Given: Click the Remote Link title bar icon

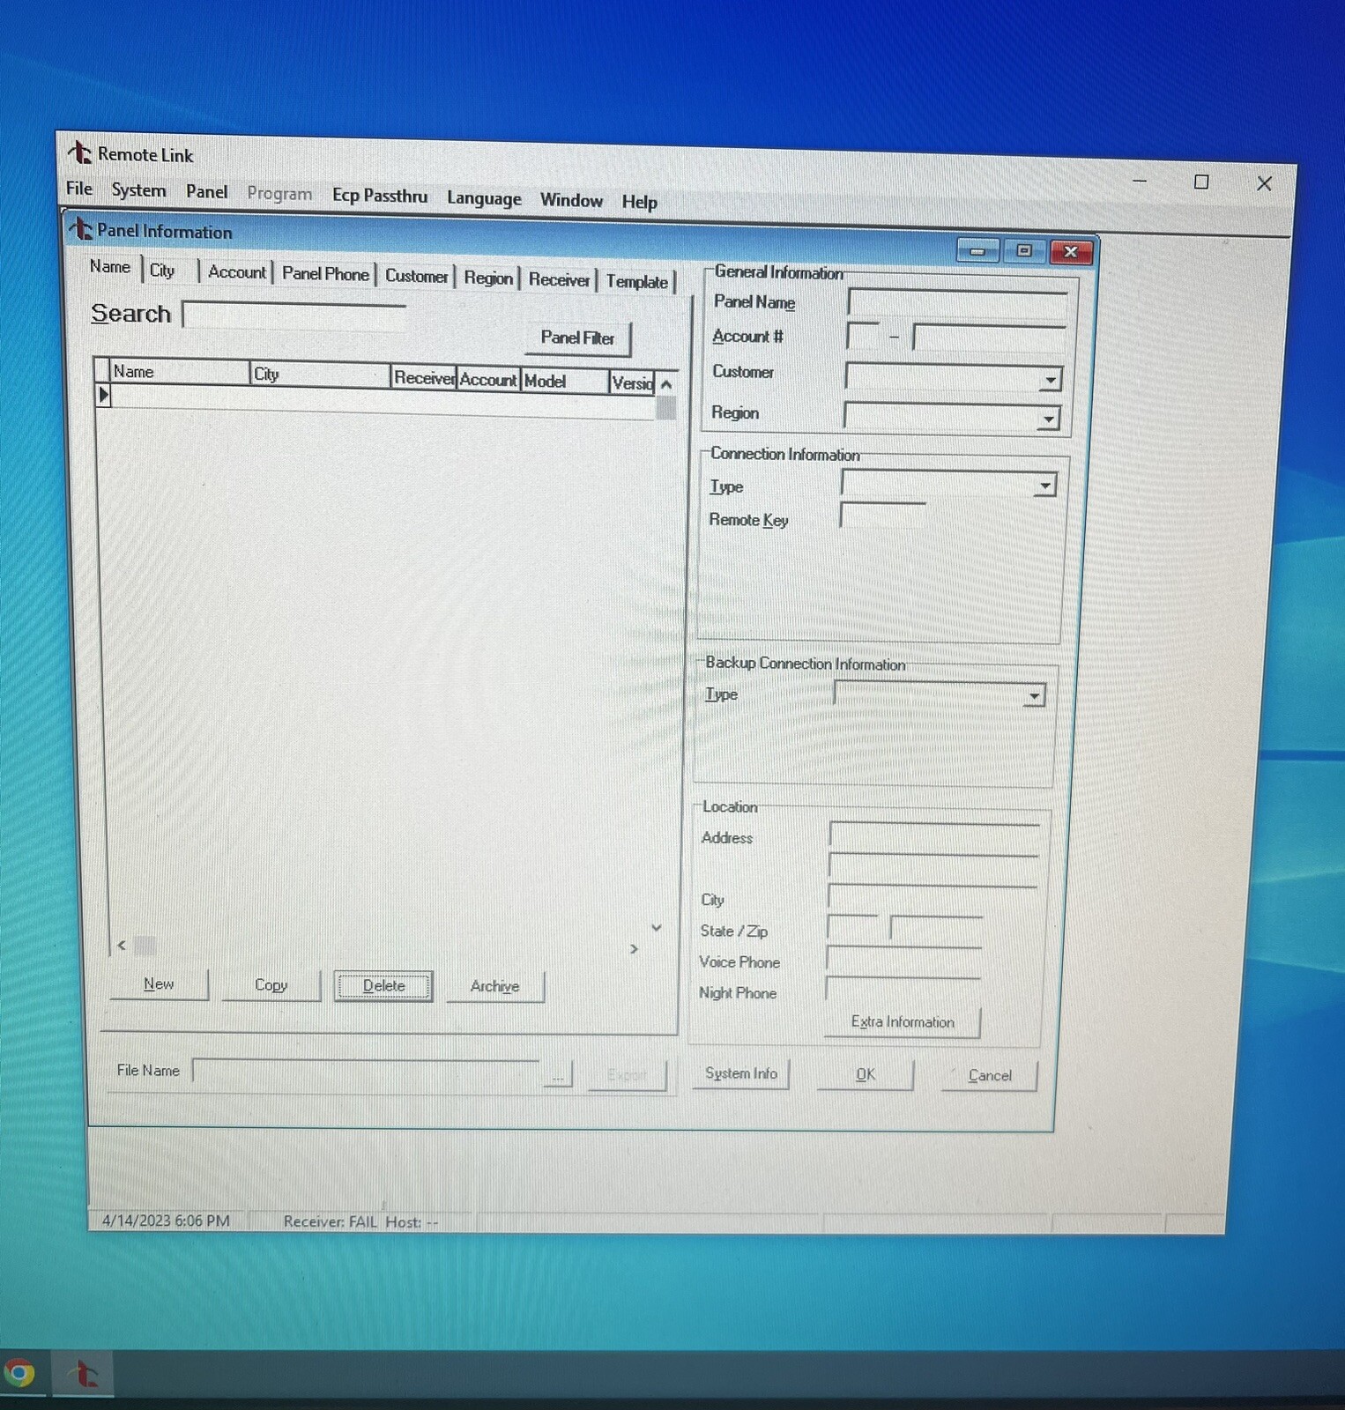Looking at the screenshot, I should click(x=79, y=152).
